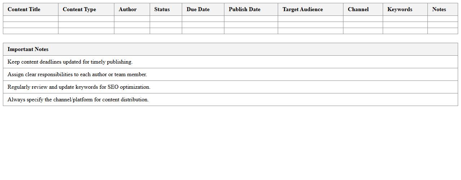
Task: Click the Due Date column header
Action: coord(198,9)
